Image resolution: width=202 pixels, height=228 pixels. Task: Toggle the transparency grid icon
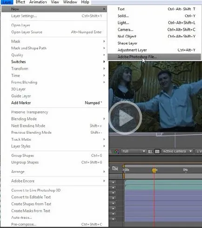coord(157,151)
